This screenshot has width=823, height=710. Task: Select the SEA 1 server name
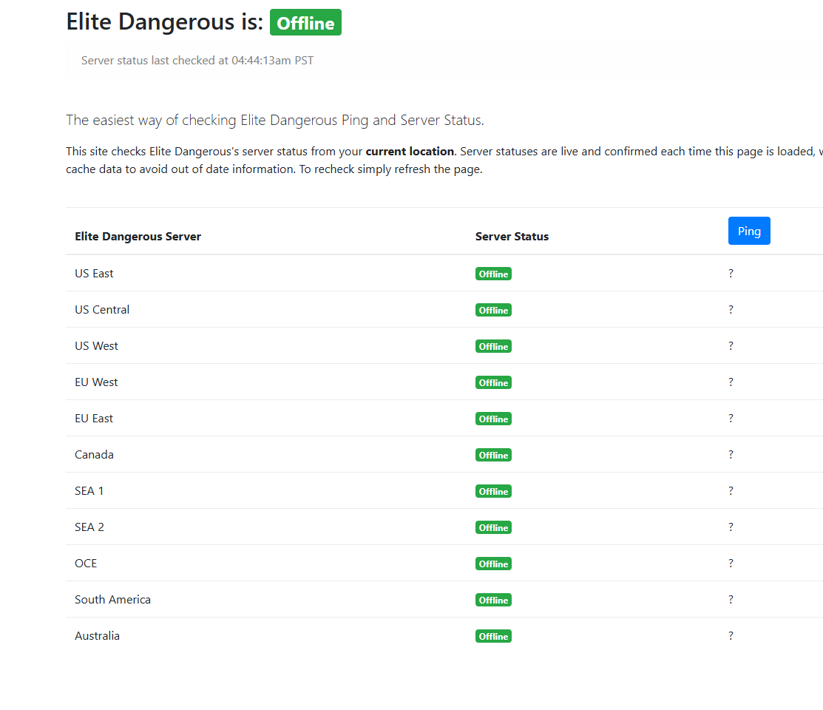pyautogui.click(x=89, y=490)
